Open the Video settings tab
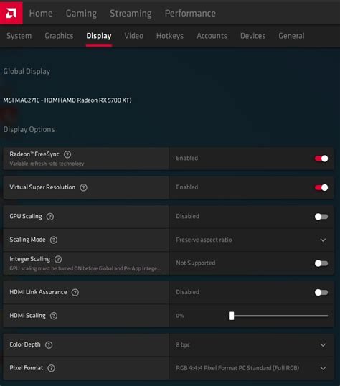This screenshot has height=386, width=340. (x=134, y=36)
